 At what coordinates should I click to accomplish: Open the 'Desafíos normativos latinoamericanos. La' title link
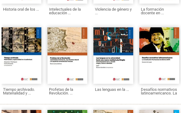pos(159,91)
